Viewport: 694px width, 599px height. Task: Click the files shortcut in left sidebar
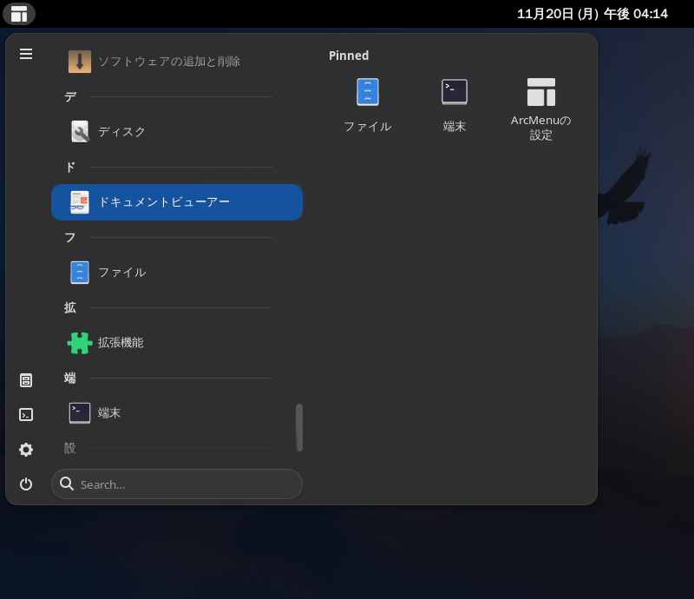pos(26,380)
